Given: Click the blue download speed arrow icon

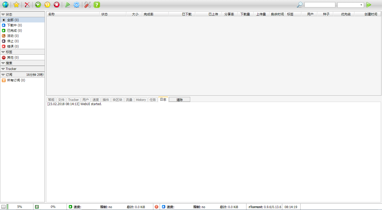Looking at the screenshot, I should pyautogui.click(x=163, y=207).
